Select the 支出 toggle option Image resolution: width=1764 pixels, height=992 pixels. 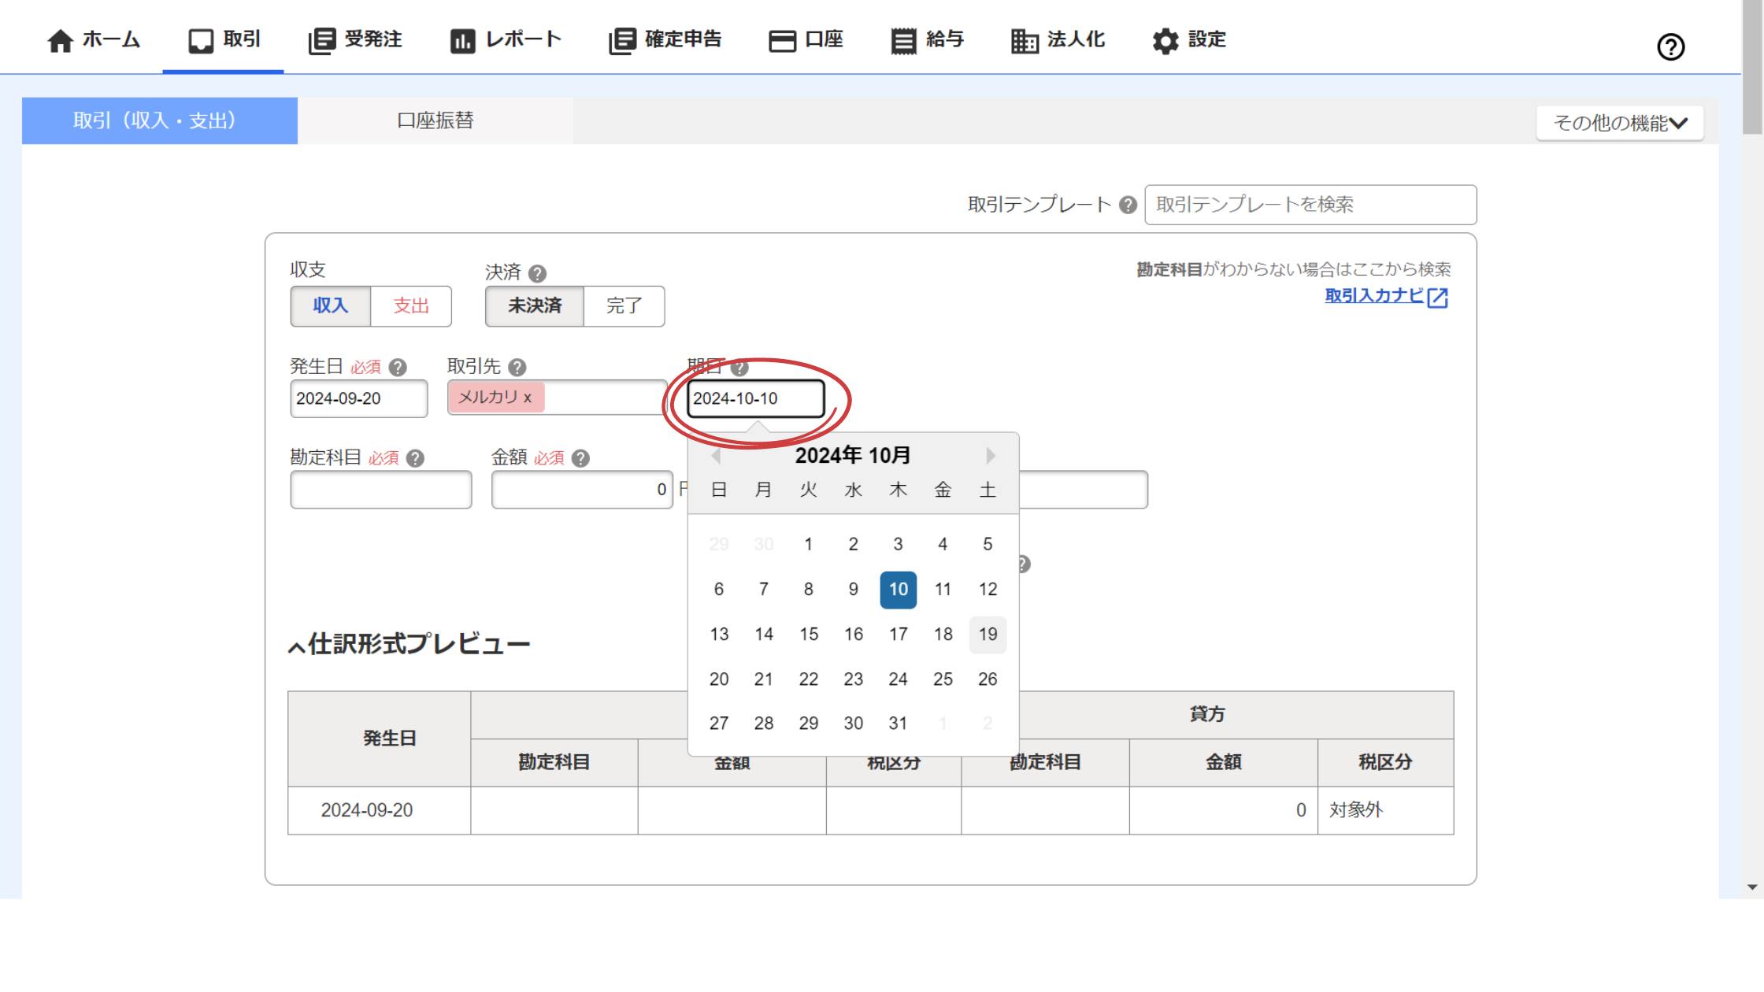pos(411,306)
